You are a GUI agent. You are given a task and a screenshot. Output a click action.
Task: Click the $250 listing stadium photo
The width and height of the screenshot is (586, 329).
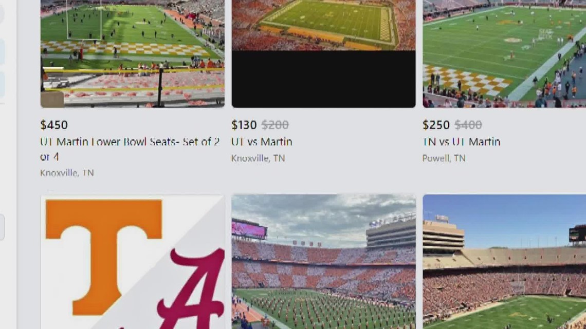[x=504, y=54]
